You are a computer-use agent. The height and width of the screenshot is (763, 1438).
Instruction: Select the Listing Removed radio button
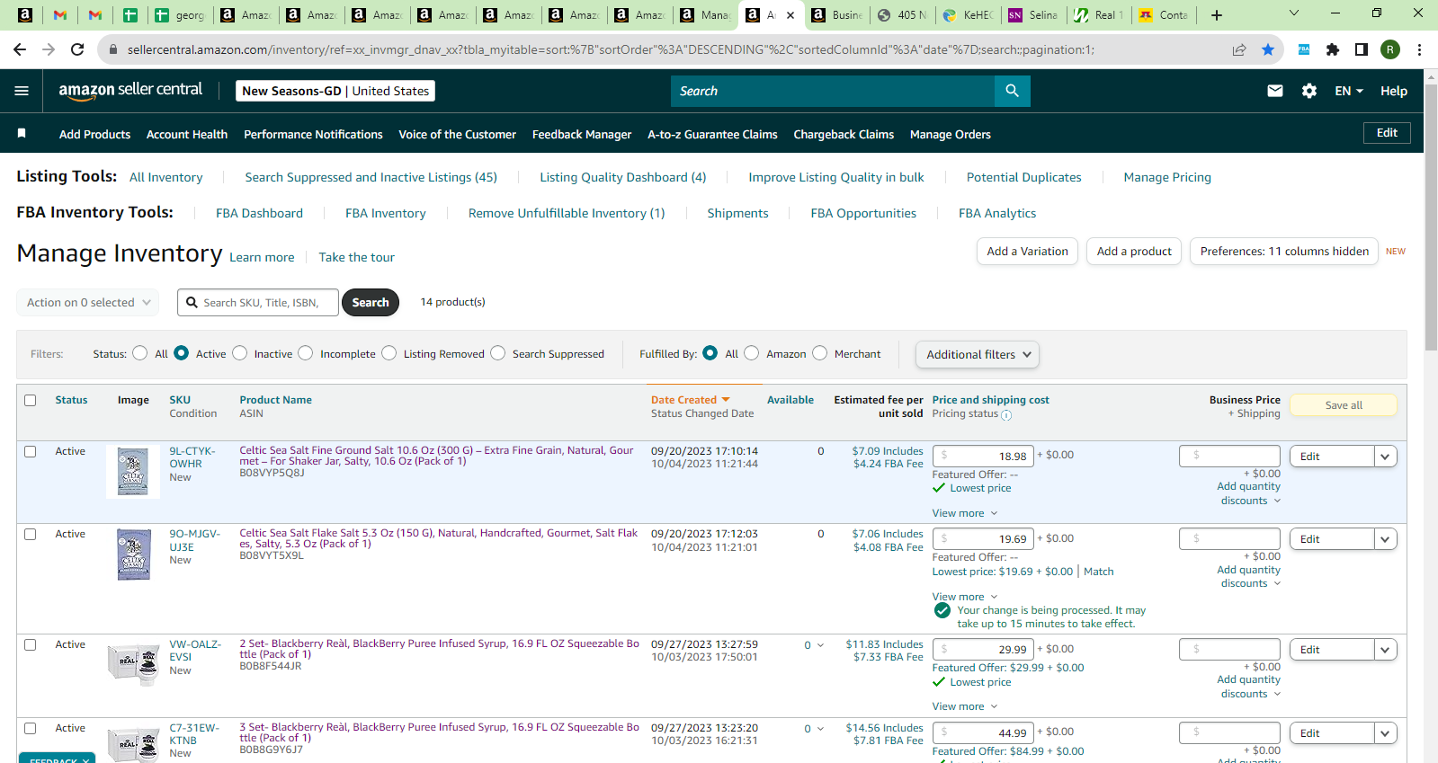[389, 353]
